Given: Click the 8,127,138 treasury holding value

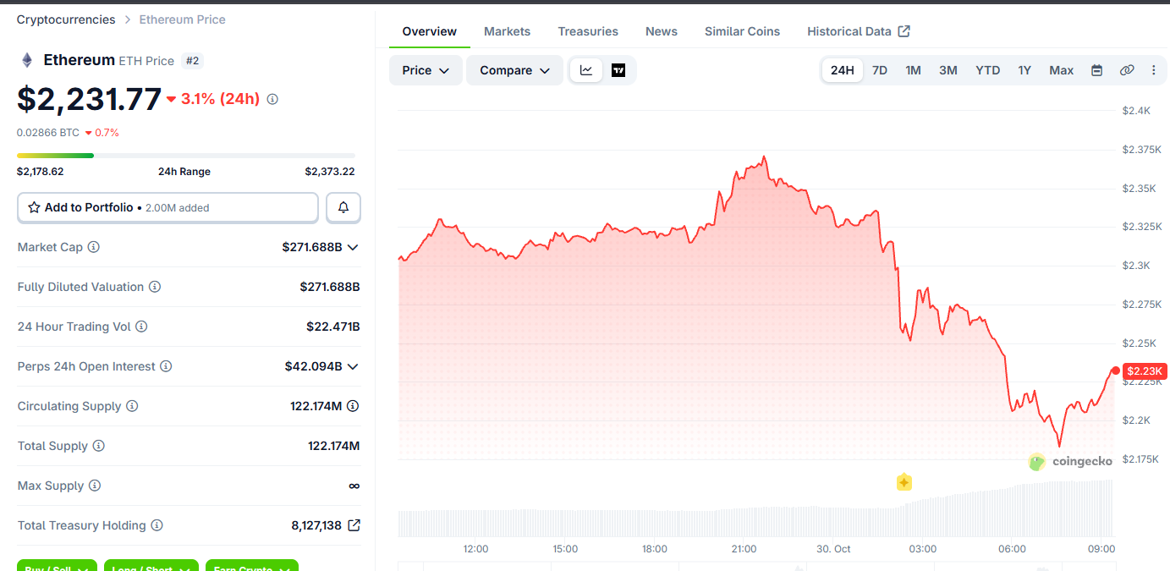Looking at the screenshot, I should [316, 525].
